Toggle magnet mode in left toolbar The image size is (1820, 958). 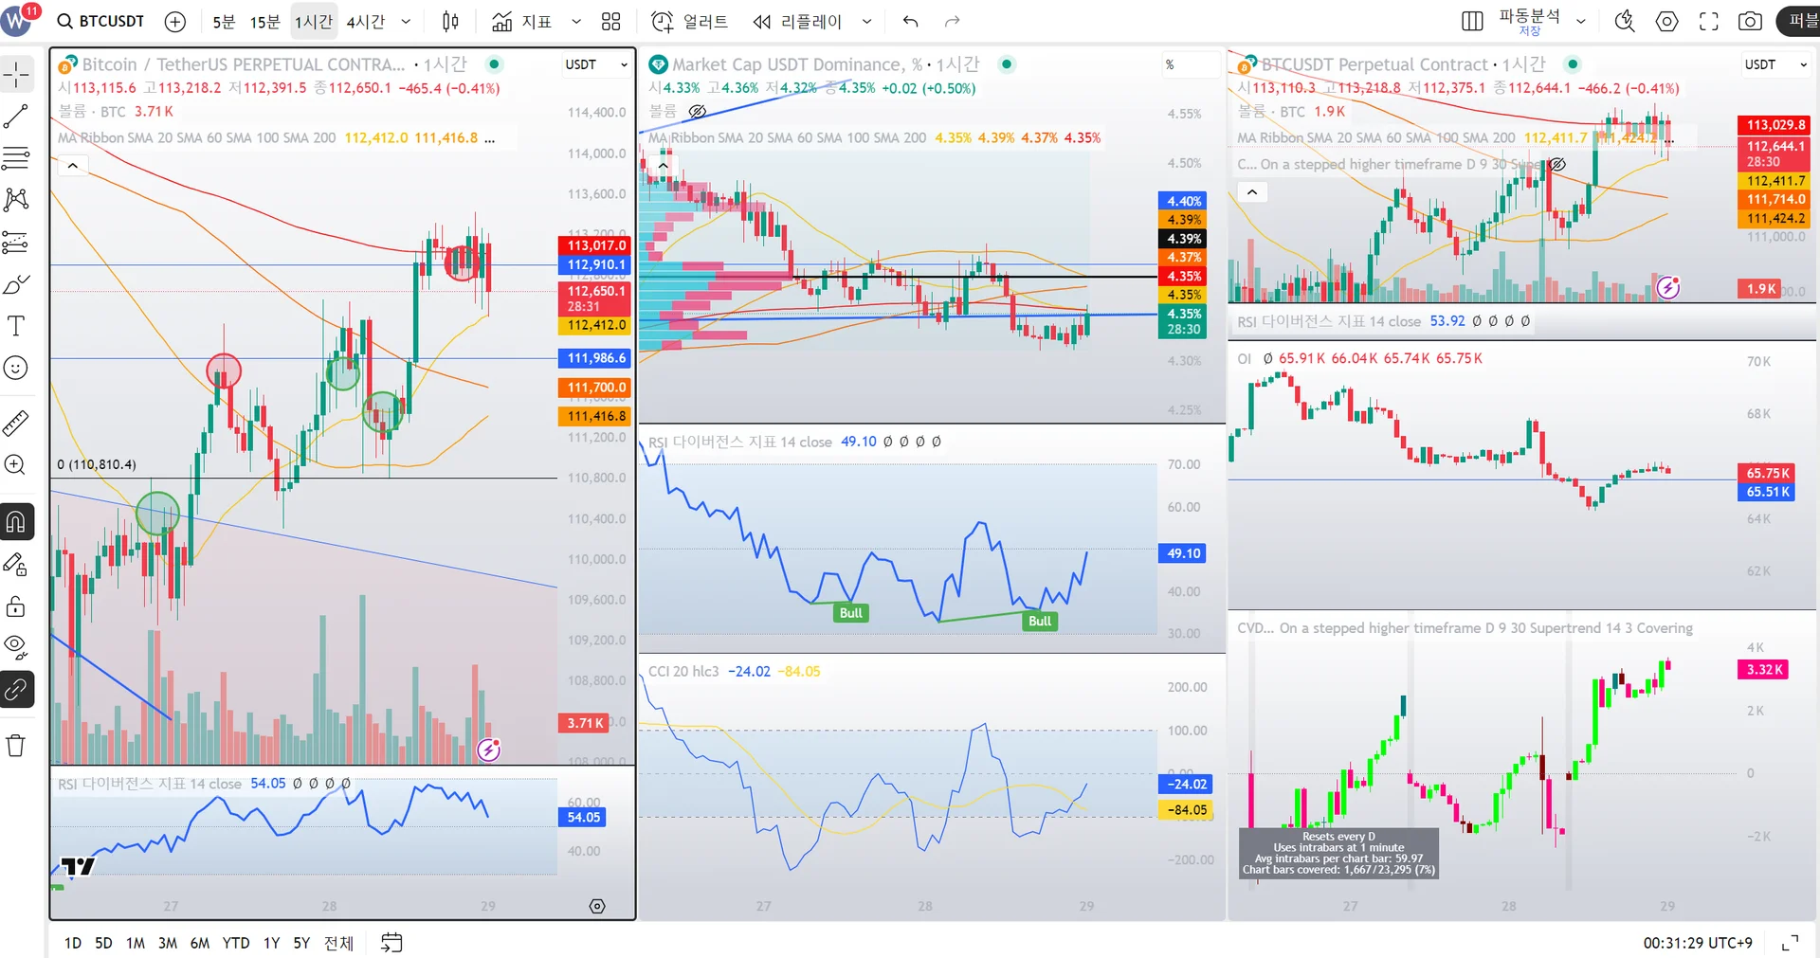coord(16,522)
